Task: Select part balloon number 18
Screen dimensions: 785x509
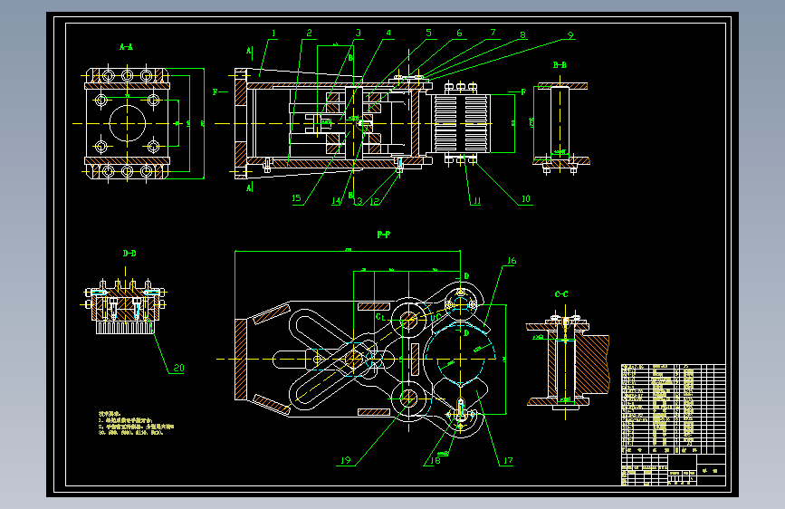Action: click(435, 460)
